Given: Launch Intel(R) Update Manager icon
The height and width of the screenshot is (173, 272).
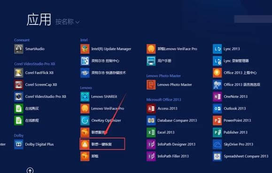Looking at the screenshot, I should point(85,49).
